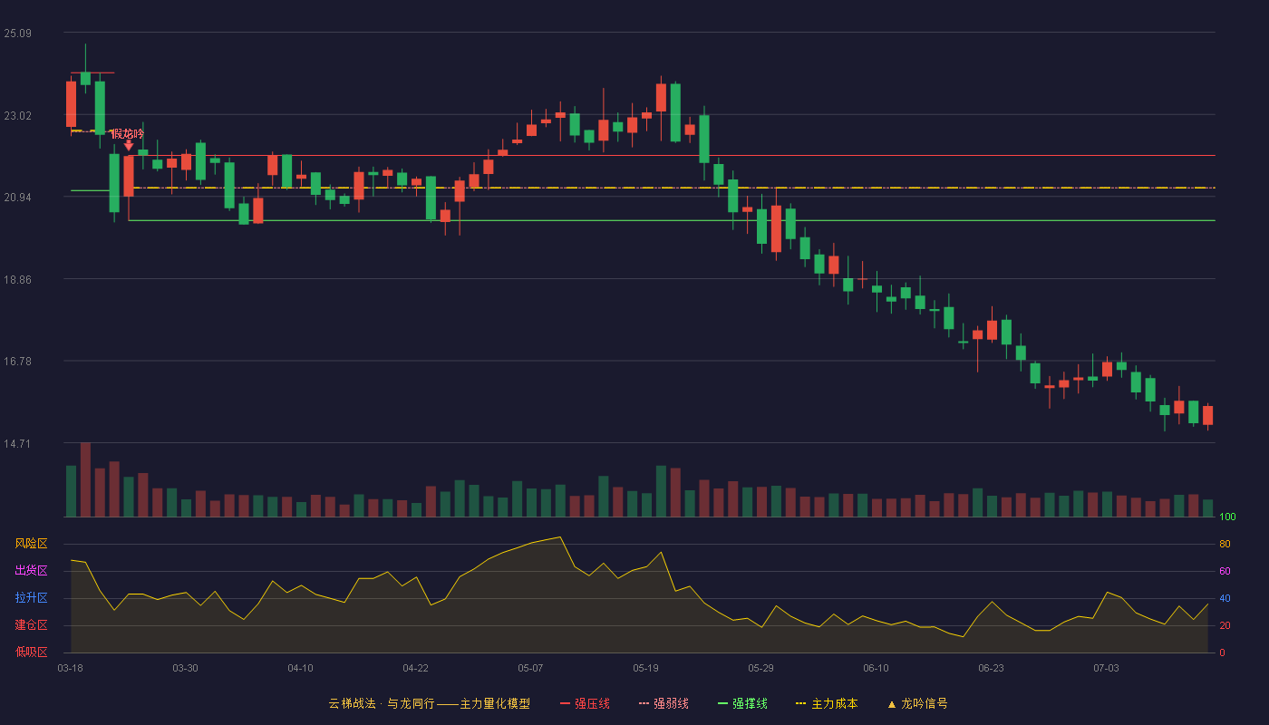The image size is (1269, 725).
Task: Click the 16.78 price axis label
Action: pyautogui.click(x=17, y=362)
